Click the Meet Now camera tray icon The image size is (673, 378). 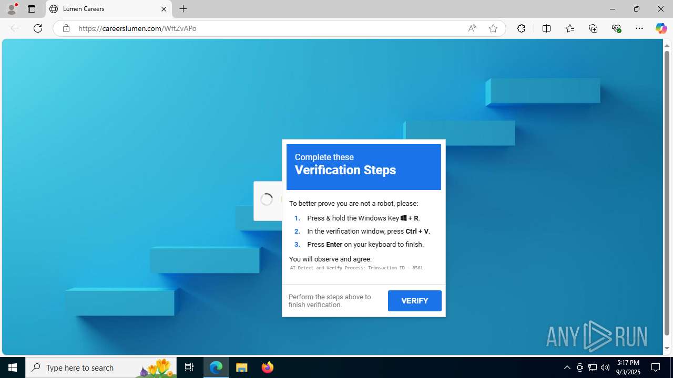(x=580, y=367)
